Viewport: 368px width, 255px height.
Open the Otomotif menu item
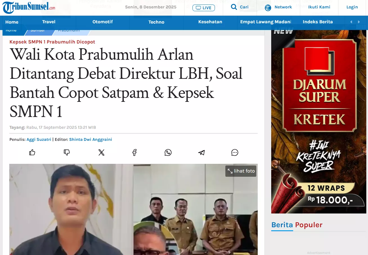(102, 22)
